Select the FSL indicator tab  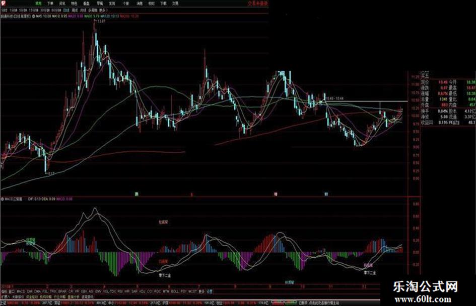(45, 291)
